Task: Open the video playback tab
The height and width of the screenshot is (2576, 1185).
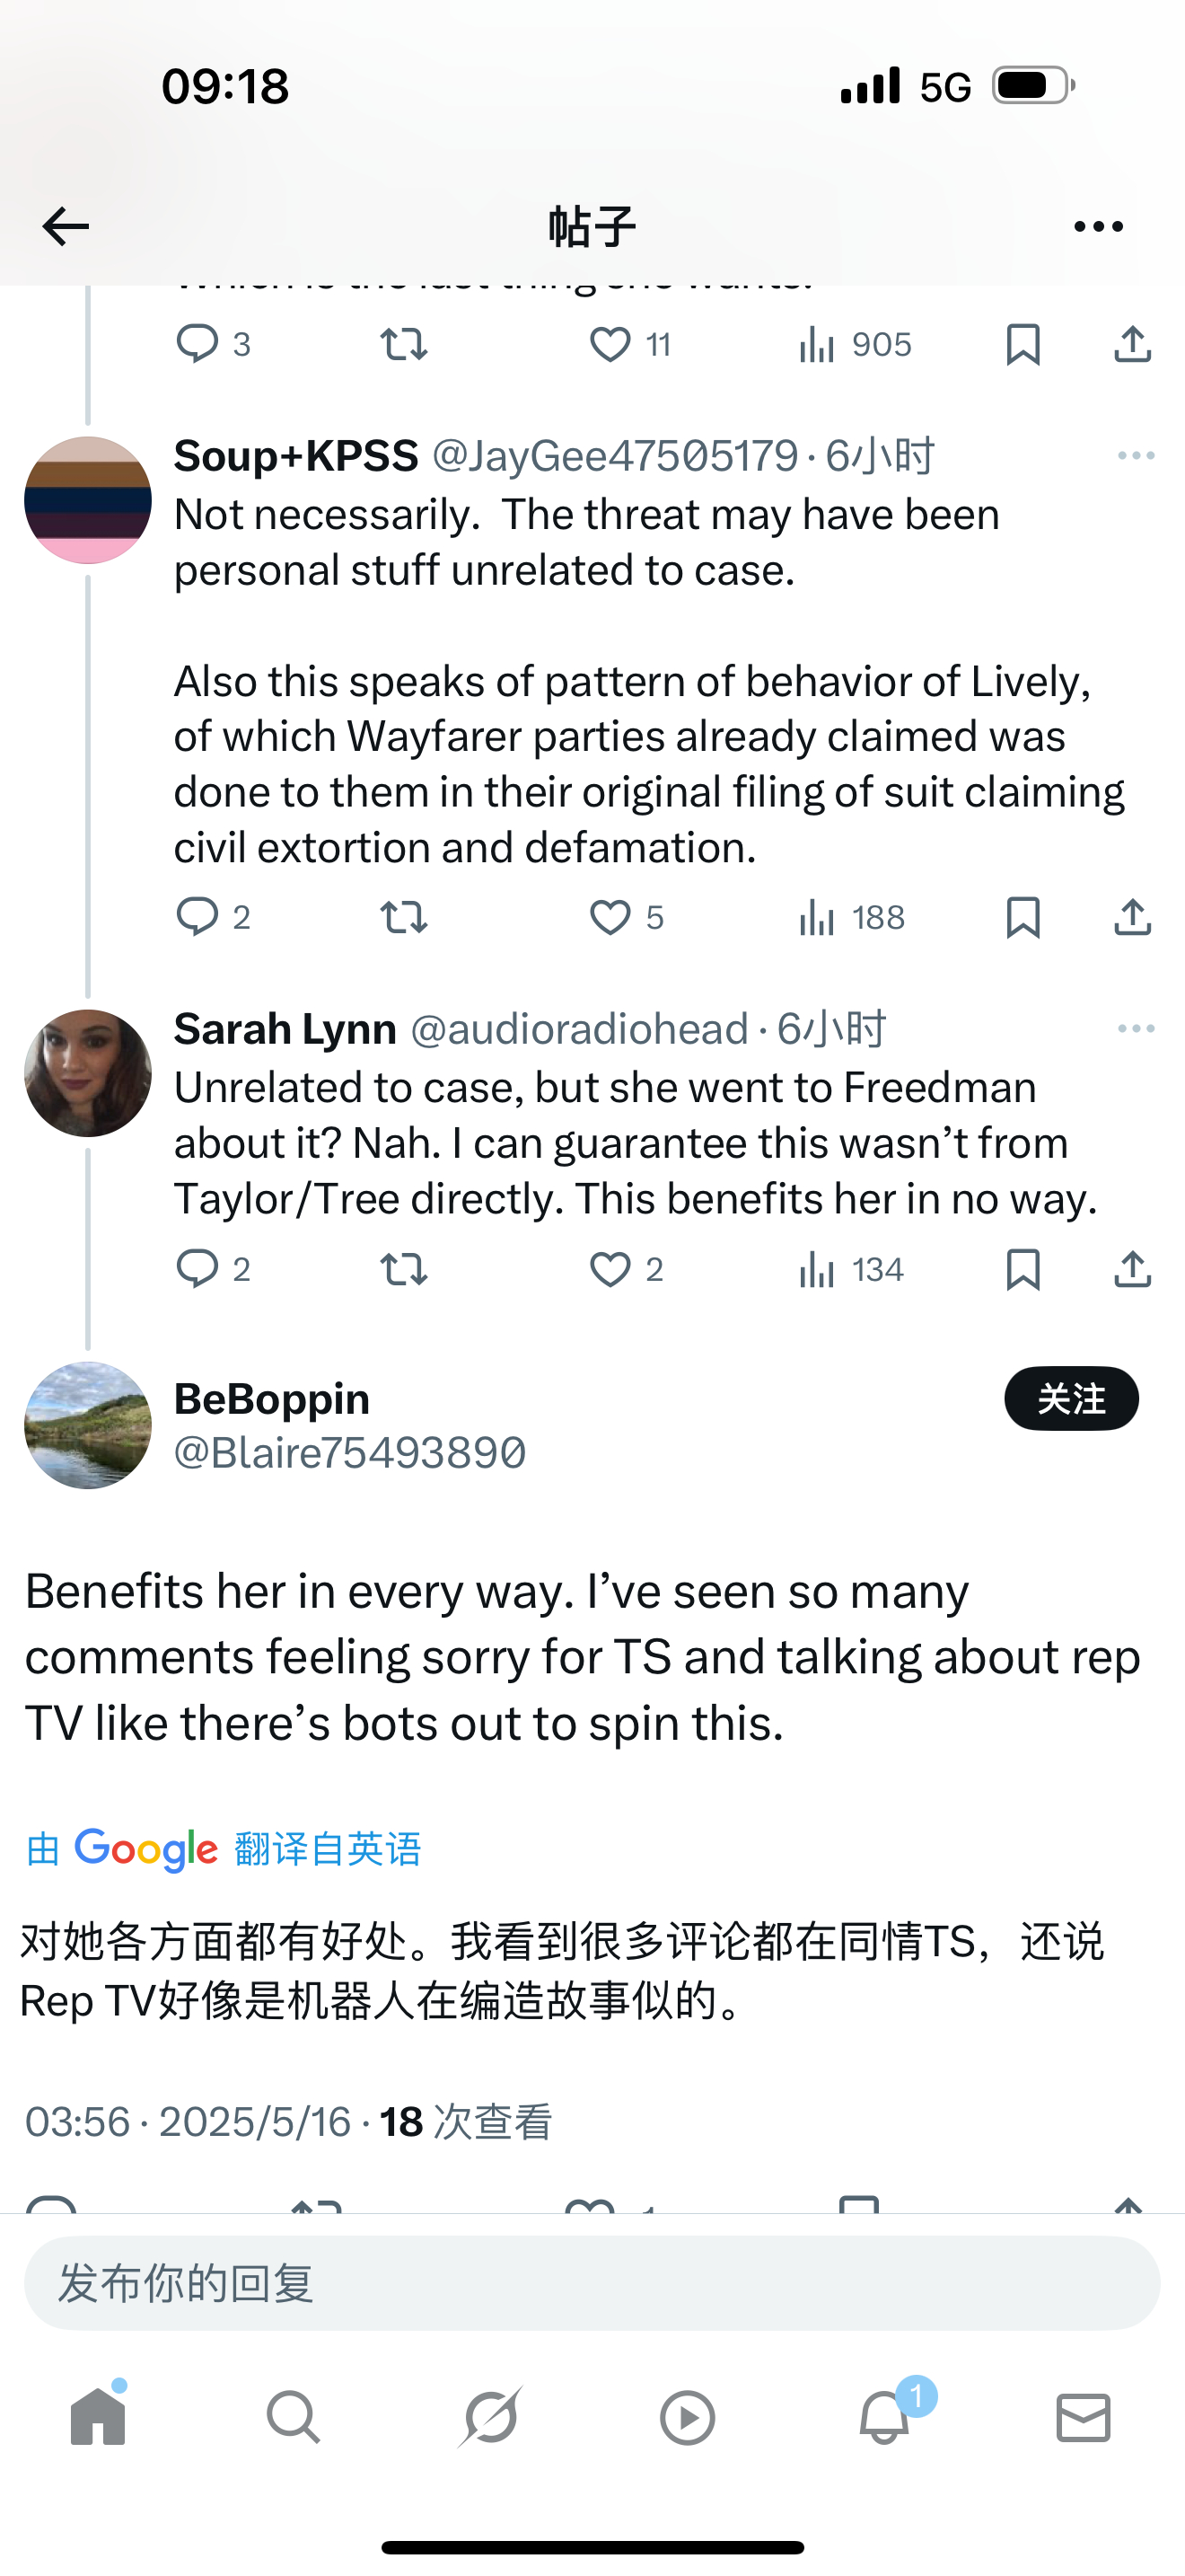Action: pos(688,2419)
